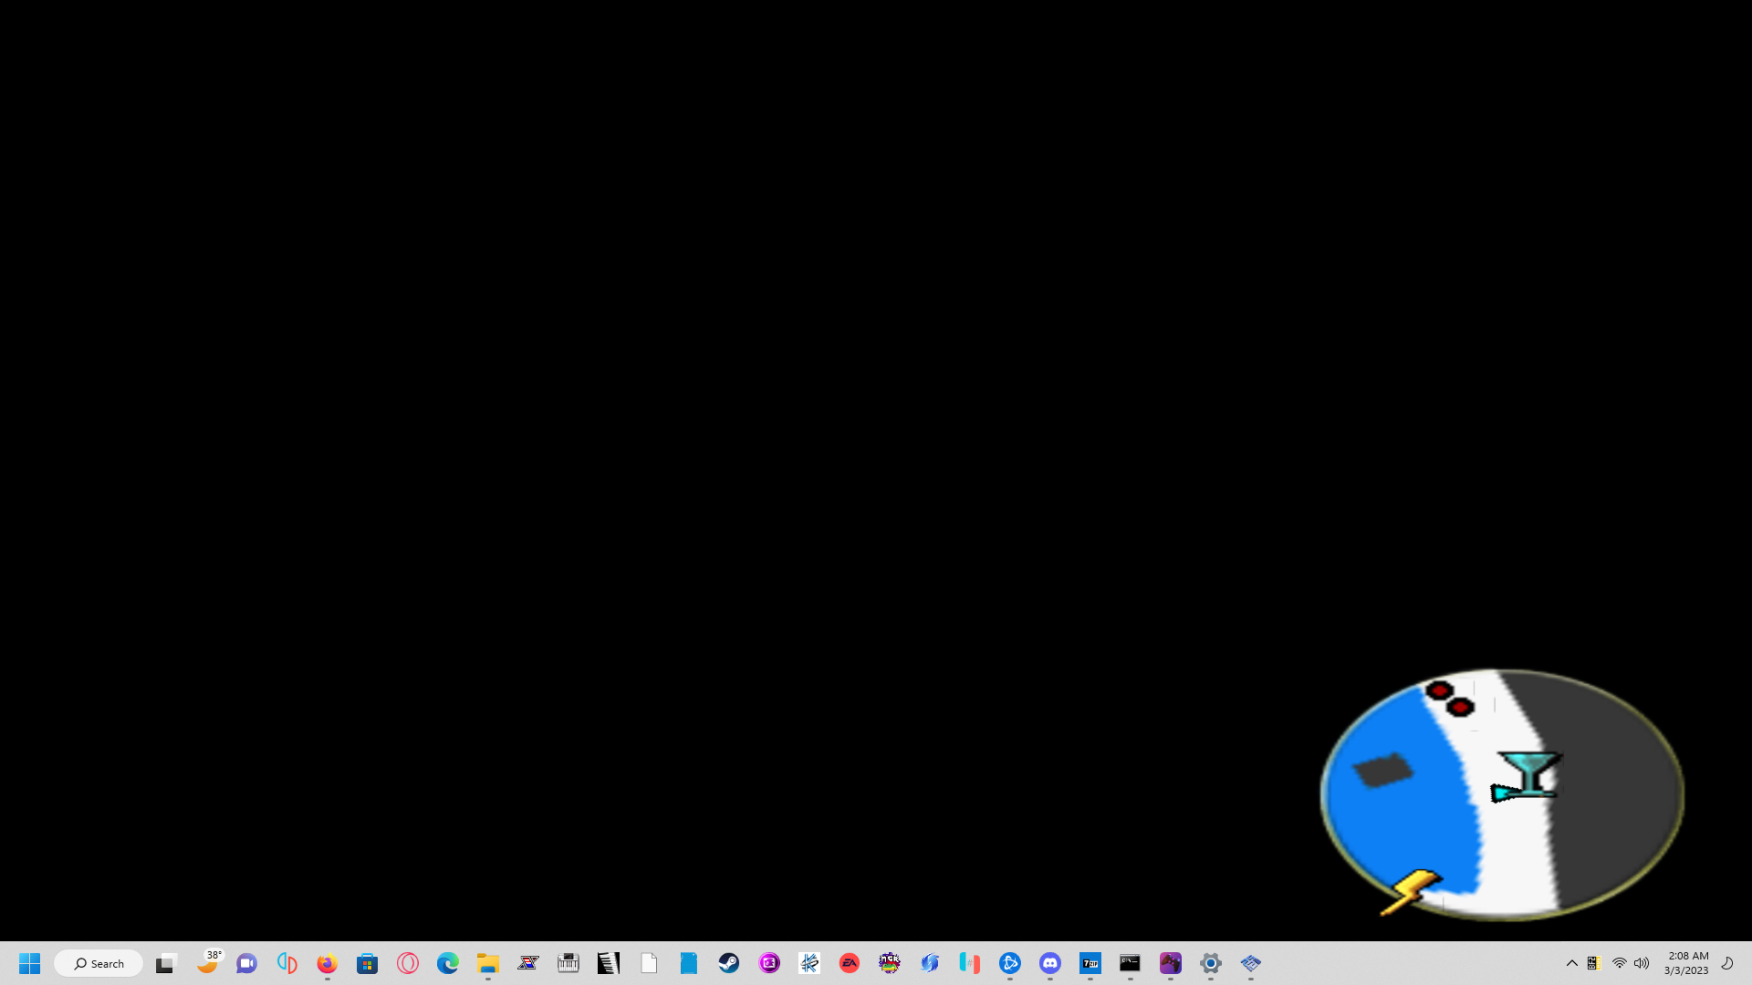The image size is (1752, 985).
Task: Toggle night mode with the moon icon
Action: click(x=1726, y=963)
